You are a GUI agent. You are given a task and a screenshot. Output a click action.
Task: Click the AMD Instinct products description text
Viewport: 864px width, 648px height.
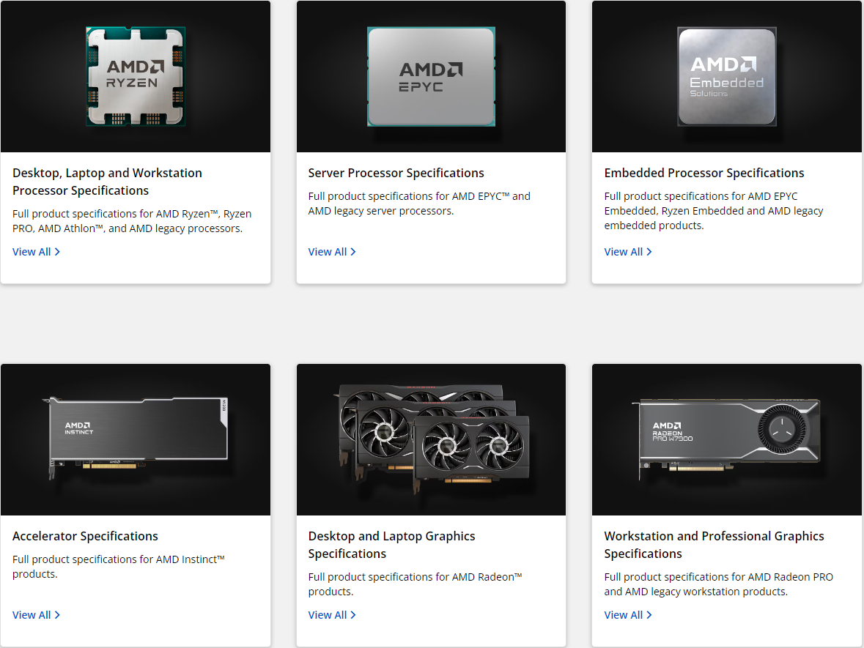(x=119, y=567)
